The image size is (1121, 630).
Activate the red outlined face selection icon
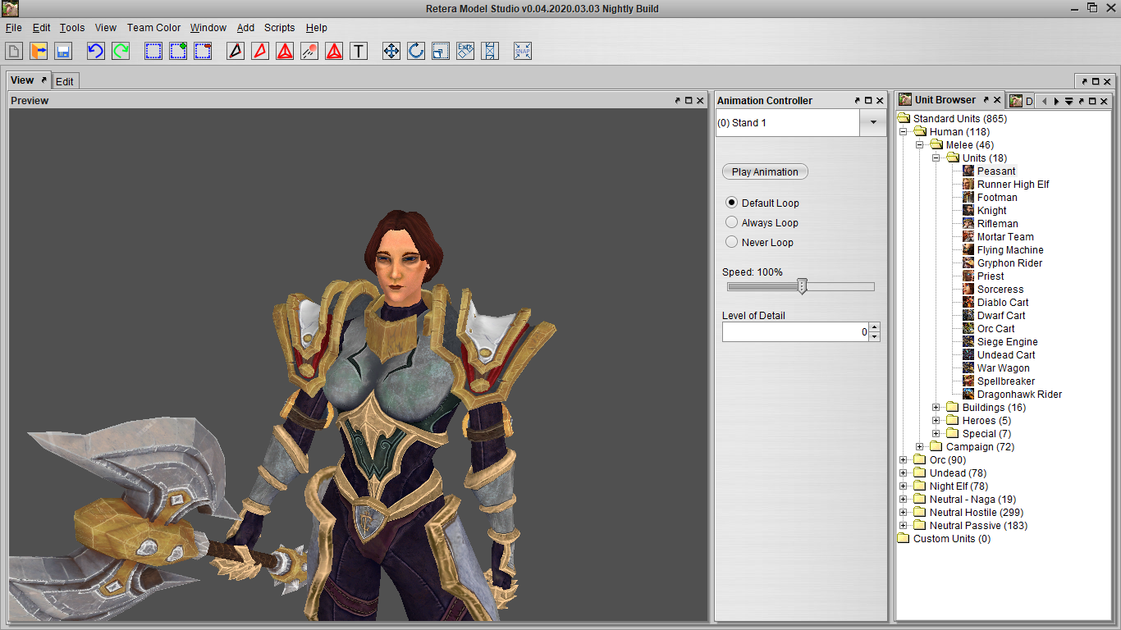pyautogui.click(x=260, y=51)
